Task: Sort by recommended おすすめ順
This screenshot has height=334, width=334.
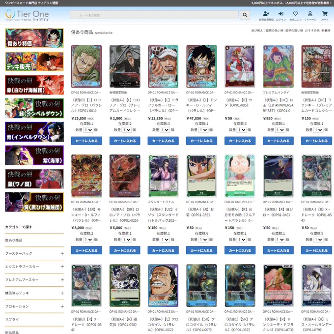Action: 312,30
